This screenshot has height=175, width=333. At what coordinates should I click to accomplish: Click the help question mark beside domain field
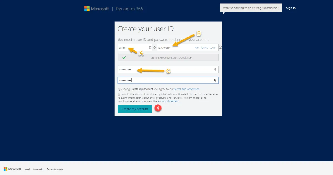tap(221, 48)
